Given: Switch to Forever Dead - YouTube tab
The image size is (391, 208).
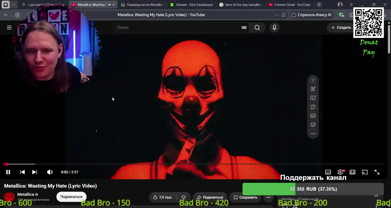Looking at the screenshot, I should 289,5.
